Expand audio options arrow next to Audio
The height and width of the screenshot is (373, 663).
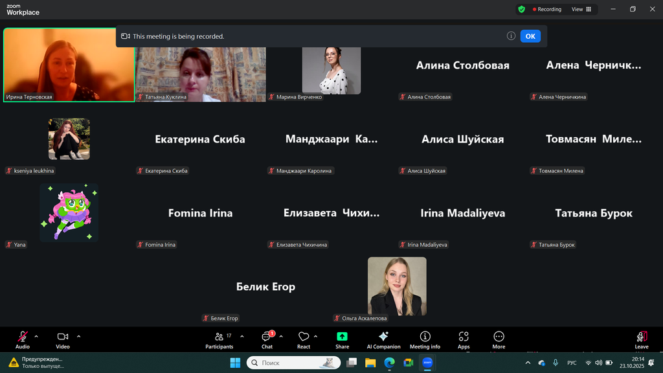point(36,336)
